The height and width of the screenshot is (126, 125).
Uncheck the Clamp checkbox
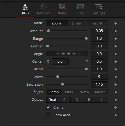pos(48,107)
